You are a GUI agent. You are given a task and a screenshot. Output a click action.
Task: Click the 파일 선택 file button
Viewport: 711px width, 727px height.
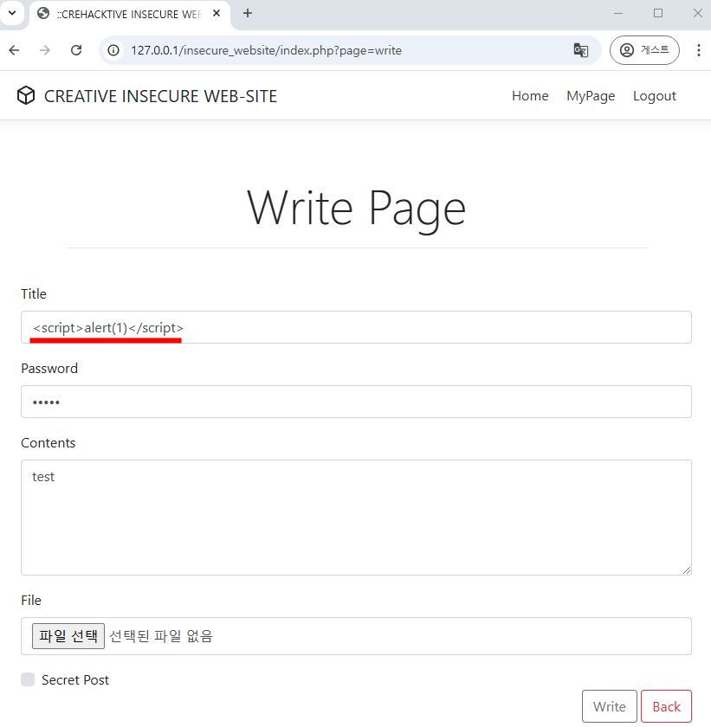point(68,636)
